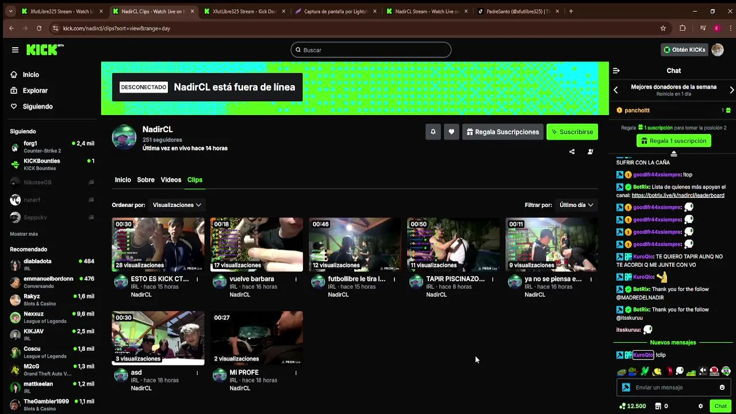The image size is (736, 414).
Task: Click the hammer moderator icon in chat input
Action: coord(626,388)
